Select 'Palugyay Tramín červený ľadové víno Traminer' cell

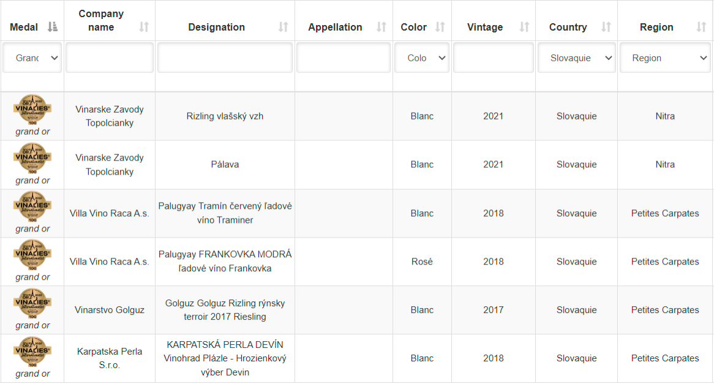tap(225, 213)
